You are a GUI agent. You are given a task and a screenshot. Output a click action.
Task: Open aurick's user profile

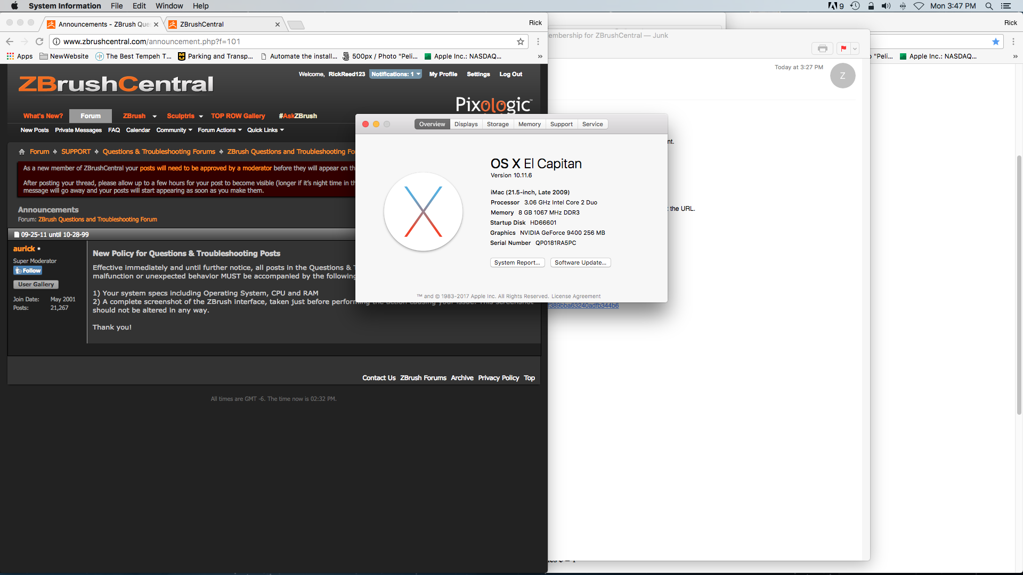tap(24, 249)
